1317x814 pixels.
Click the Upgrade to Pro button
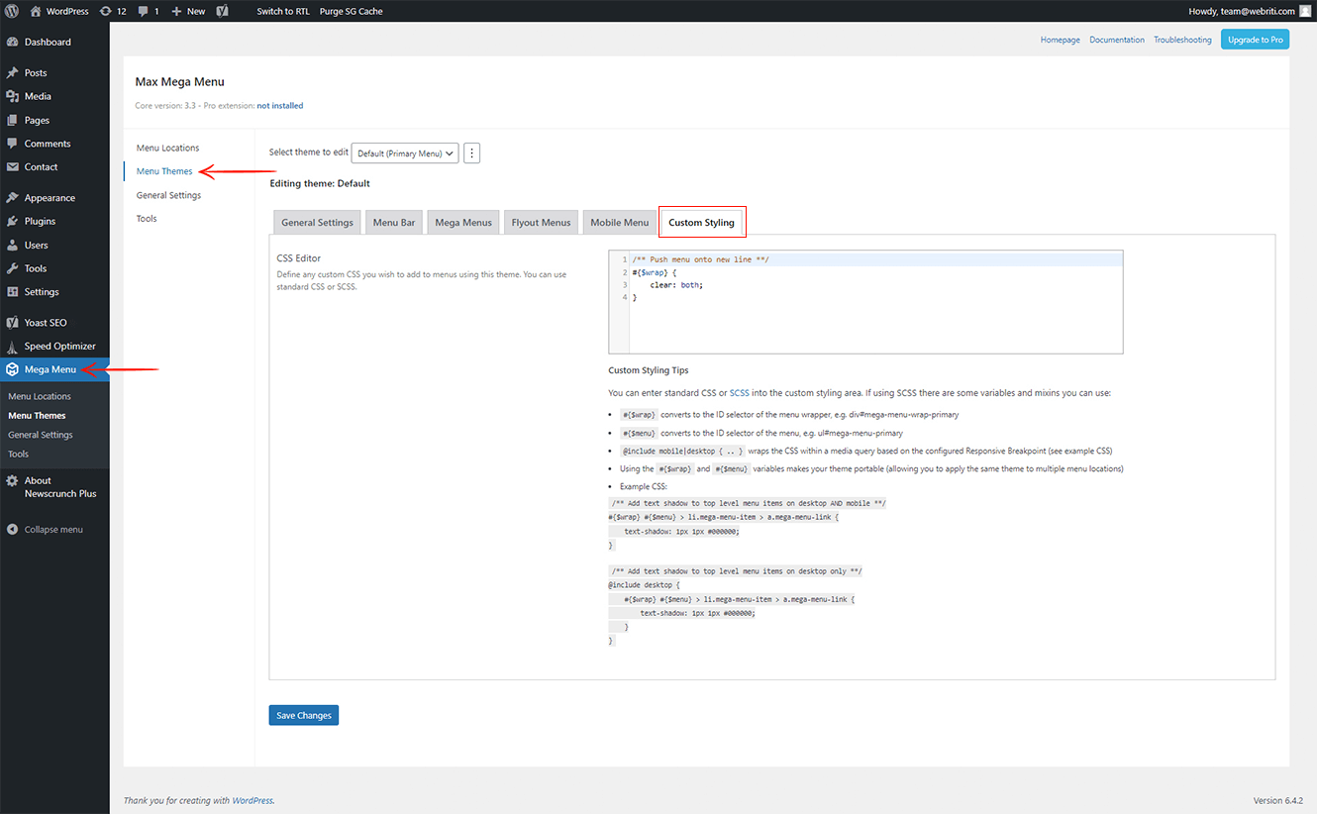pyautogui.click(x=1255, y=40)
